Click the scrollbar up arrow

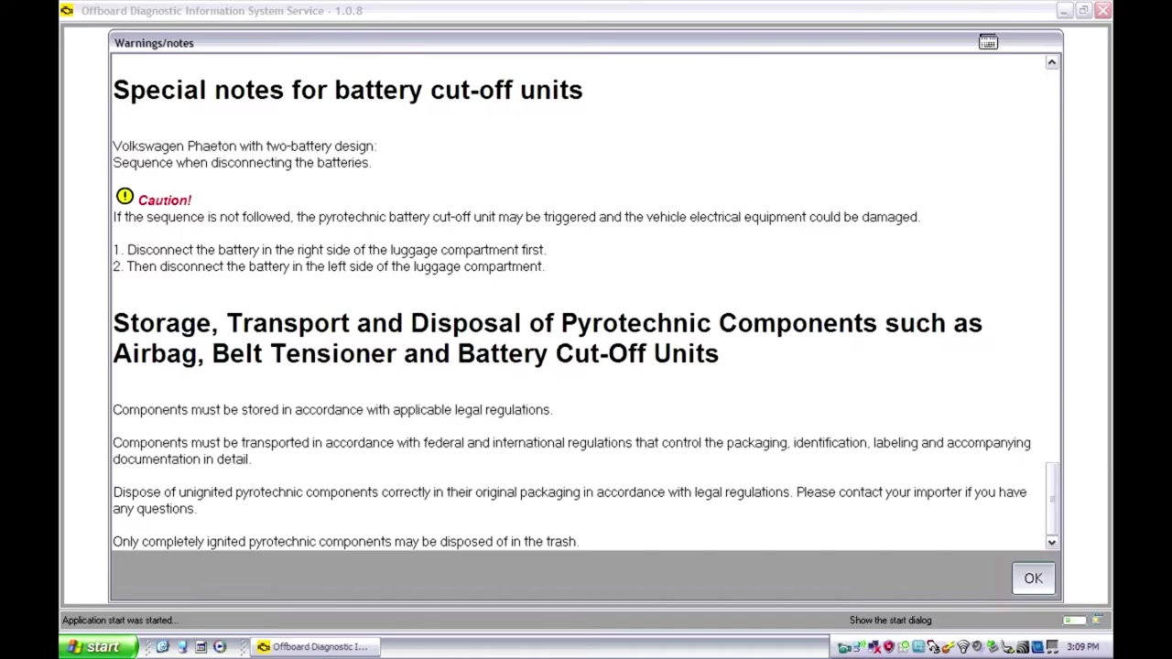click(1052, 62)
